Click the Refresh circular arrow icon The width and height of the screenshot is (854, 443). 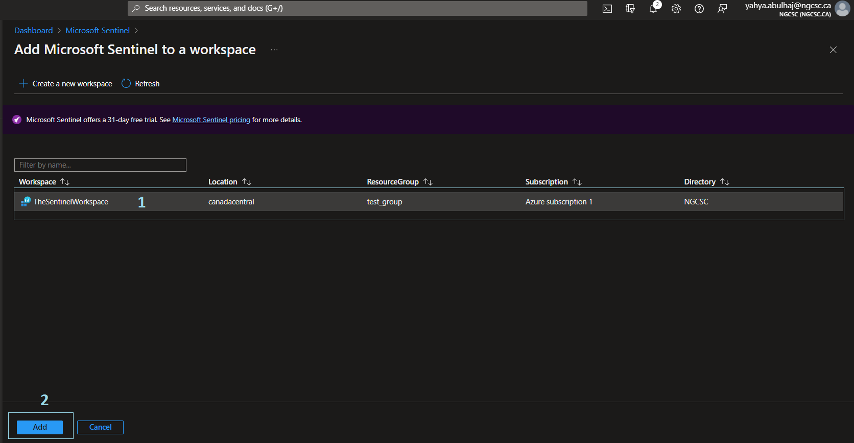(126, 83)
